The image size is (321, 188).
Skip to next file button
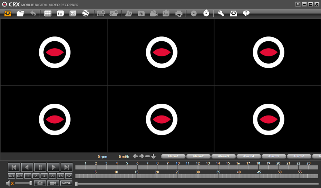point(66,167)
